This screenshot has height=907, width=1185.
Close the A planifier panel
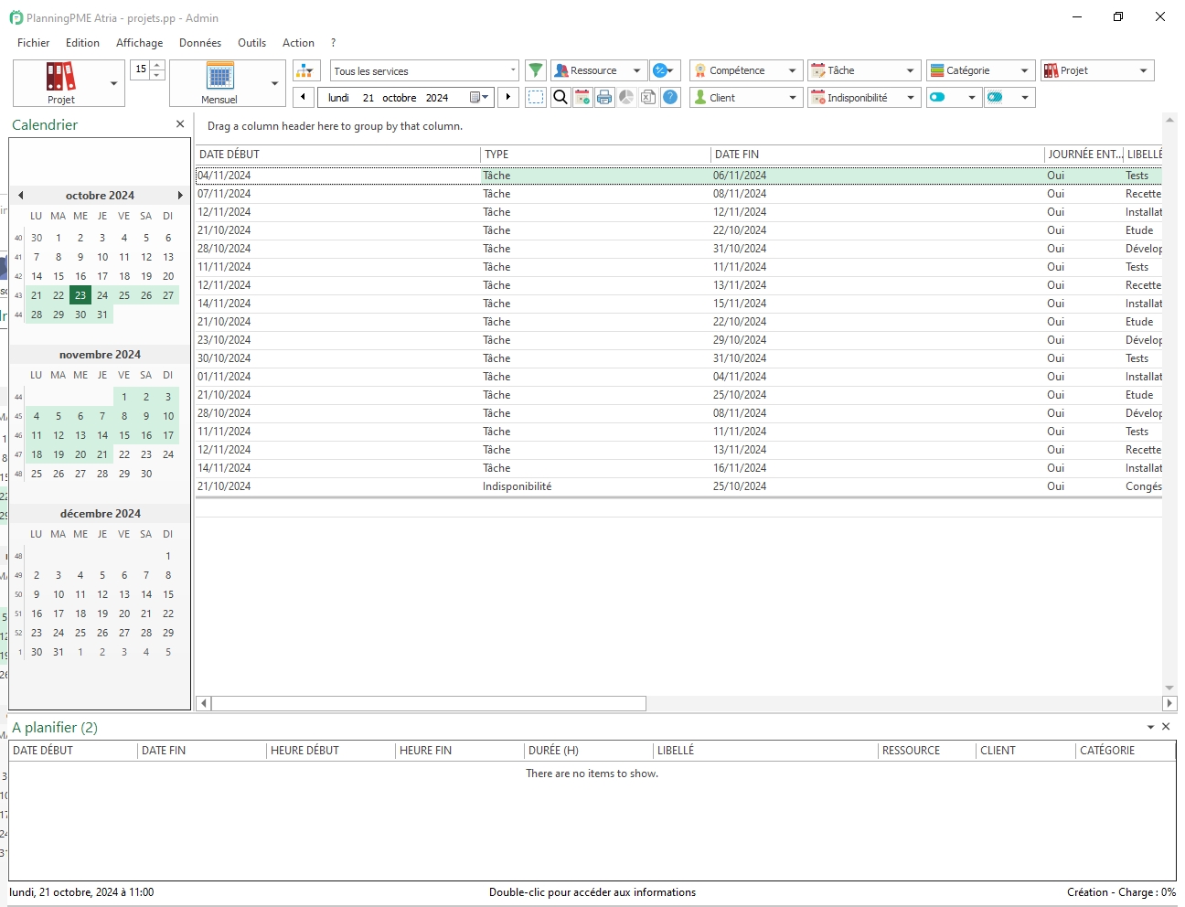pyautogui.click(x=1166, y=727)
